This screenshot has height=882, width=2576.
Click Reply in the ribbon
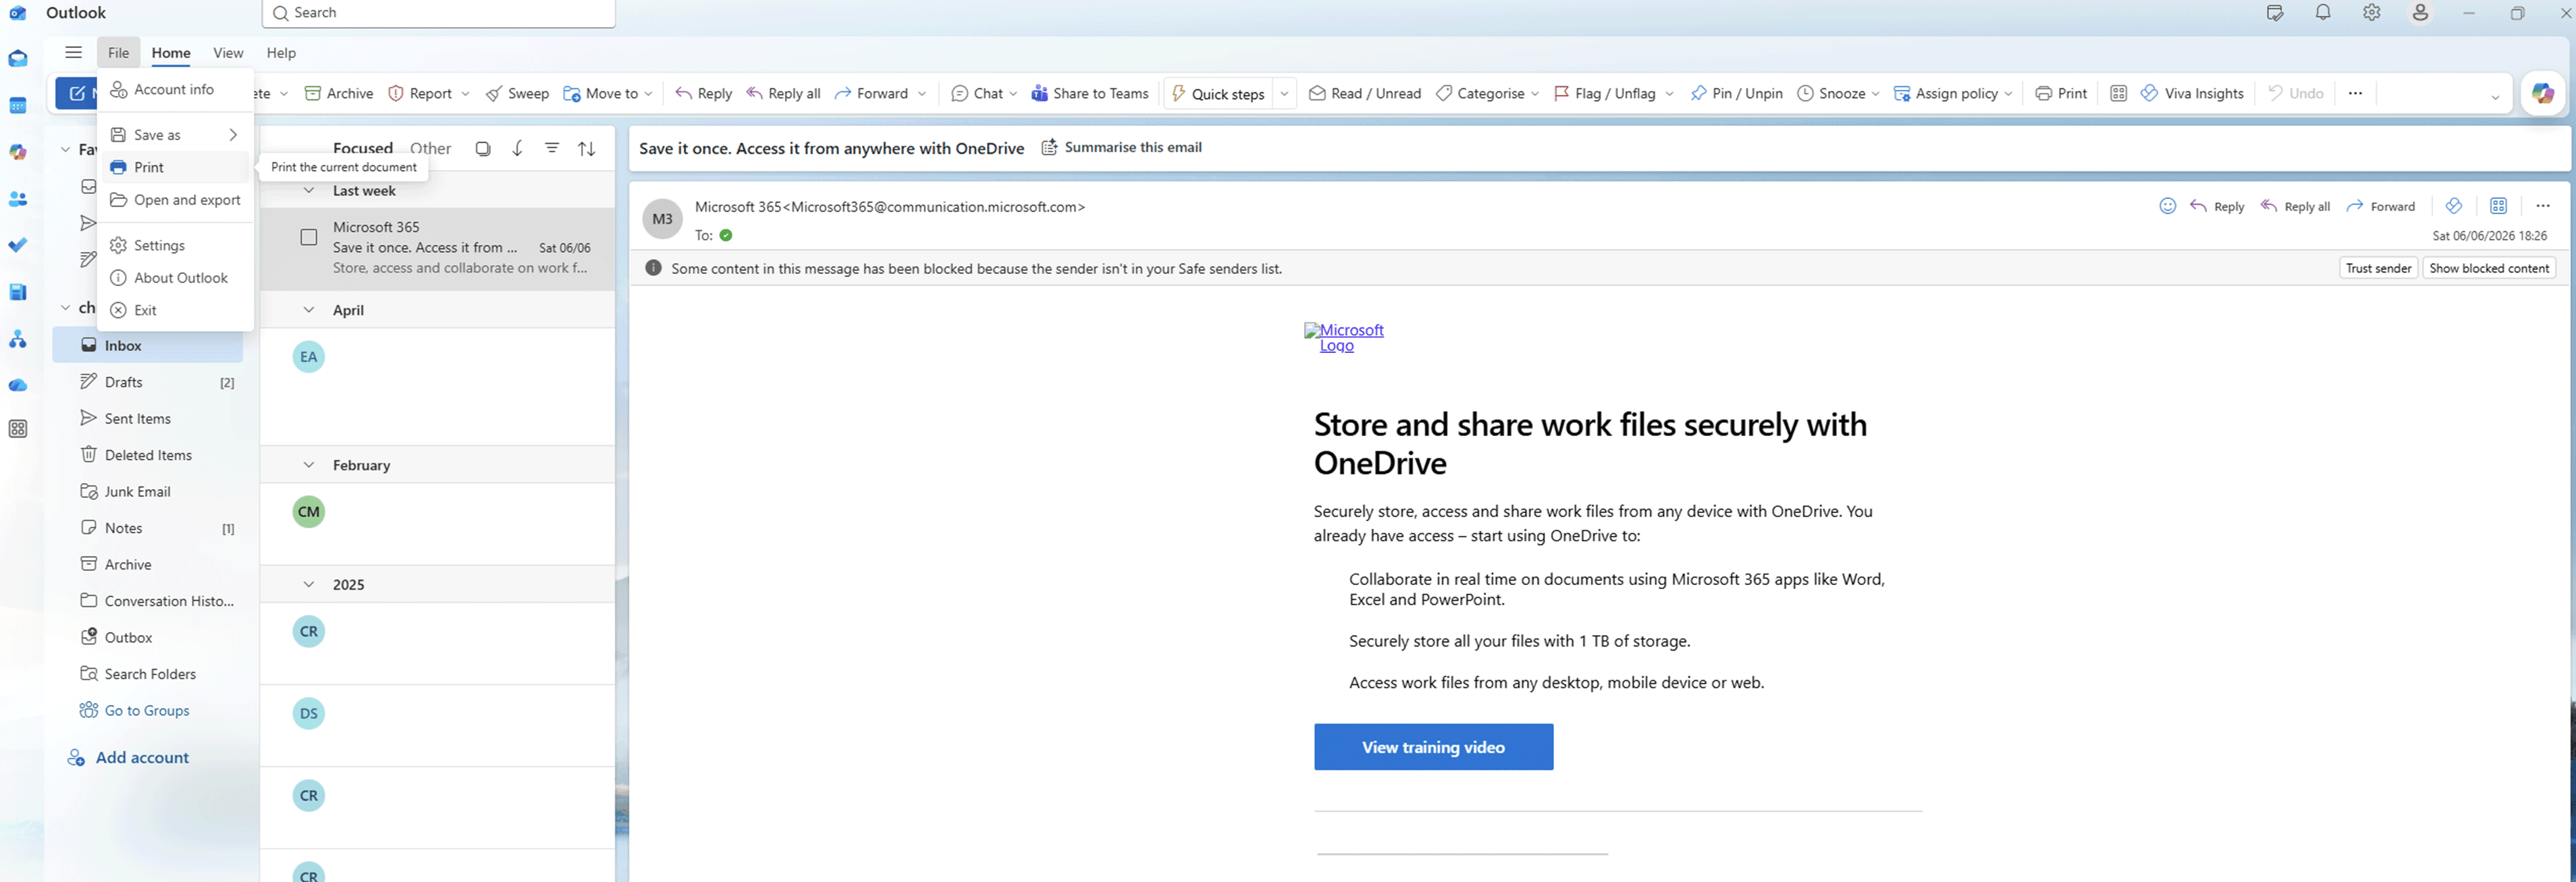coord(703,93)
